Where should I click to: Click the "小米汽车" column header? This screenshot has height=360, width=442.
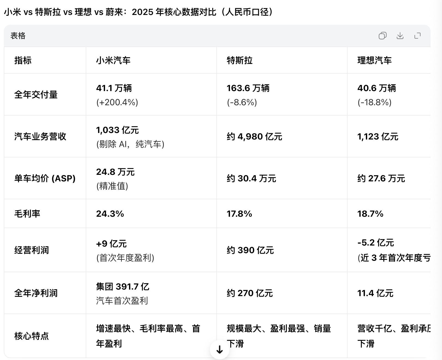(x=113, y=60)
